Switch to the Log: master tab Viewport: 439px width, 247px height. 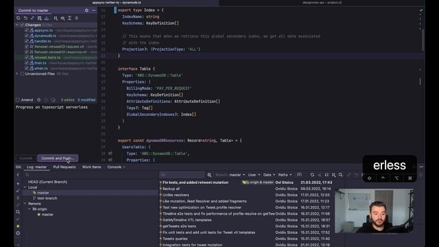pos(36,167)
